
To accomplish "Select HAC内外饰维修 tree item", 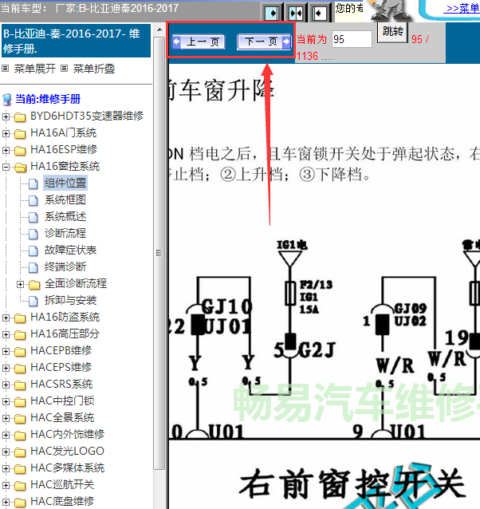I will click(68, 434).
